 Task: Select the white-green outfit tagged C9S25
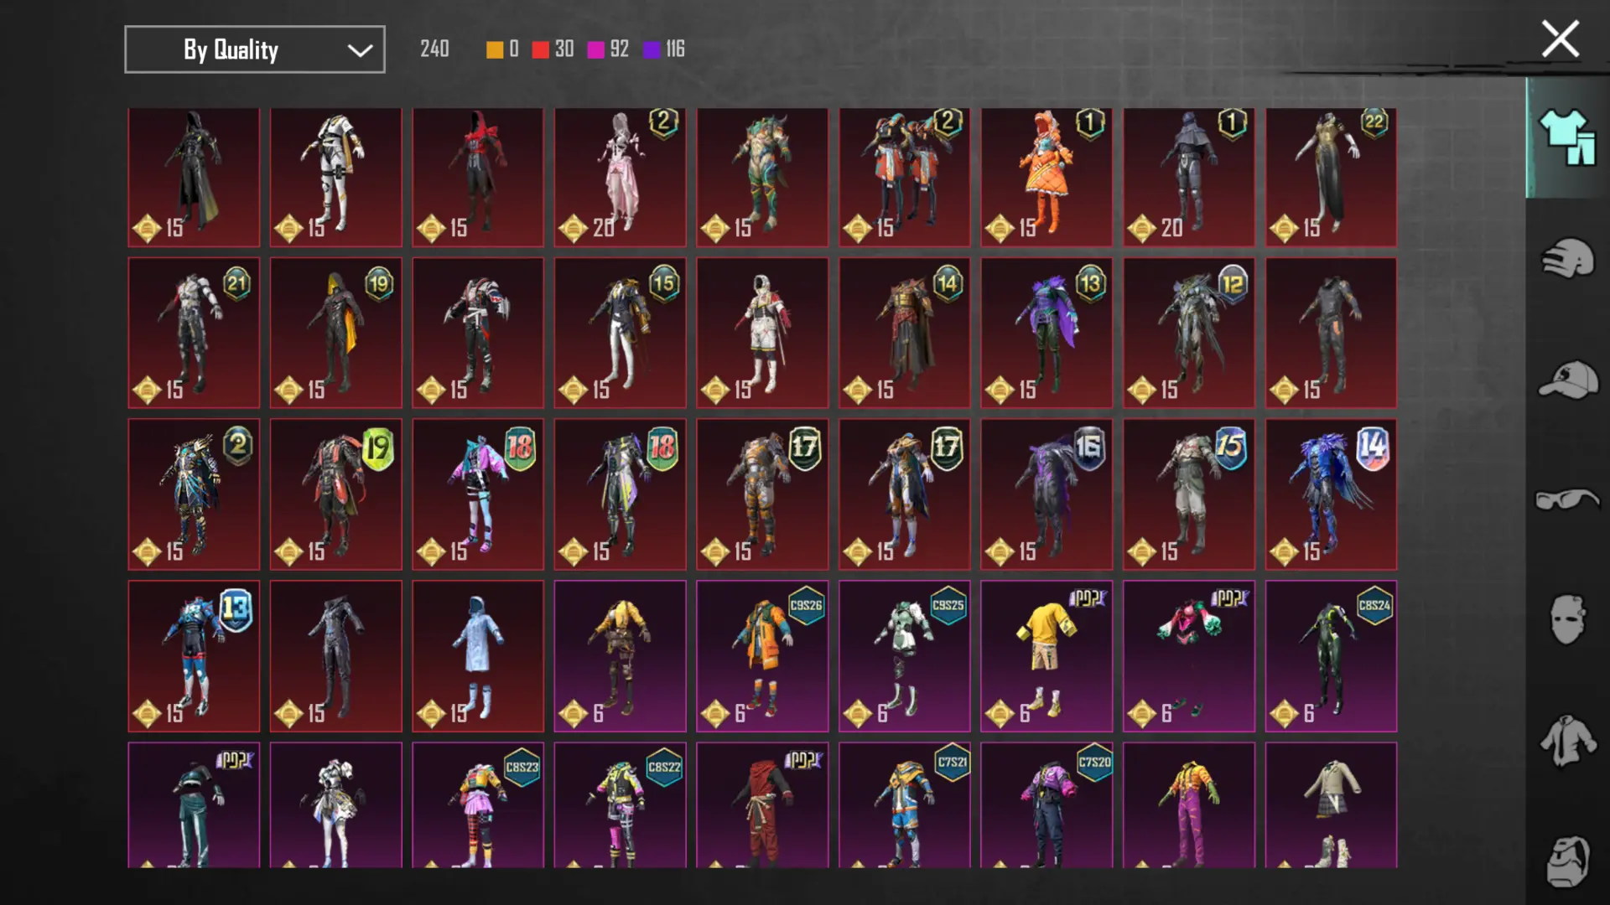(904, 656)
